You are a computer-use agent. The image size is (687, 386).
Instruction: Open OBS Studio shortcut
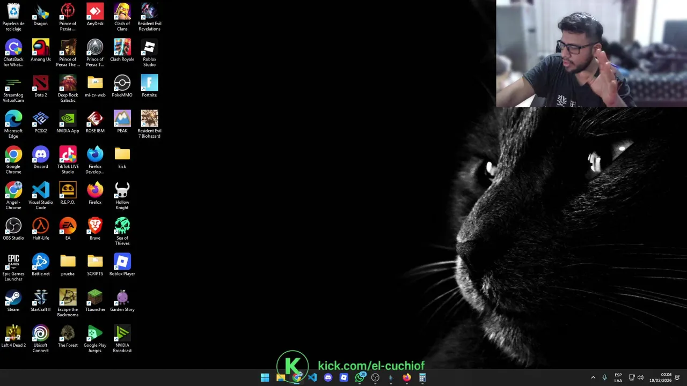[x=13, y=229]
